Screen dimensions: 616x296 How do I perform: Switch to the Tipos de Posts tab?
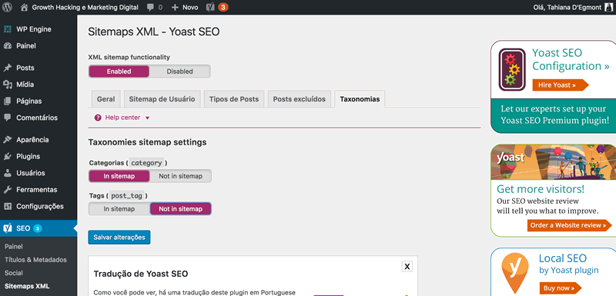[234, 99]
